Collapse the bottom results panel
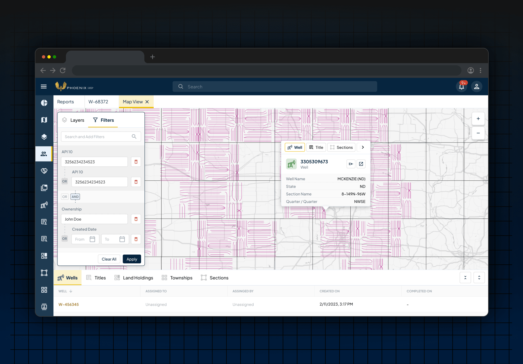This screenshot has width=523, height=364. 465,278
